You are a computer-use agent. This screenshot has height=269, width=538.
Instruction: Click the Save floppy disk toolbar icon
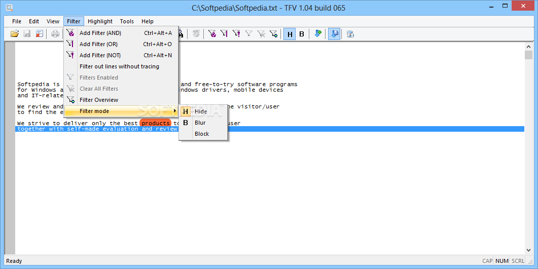[x=27, y=34]
